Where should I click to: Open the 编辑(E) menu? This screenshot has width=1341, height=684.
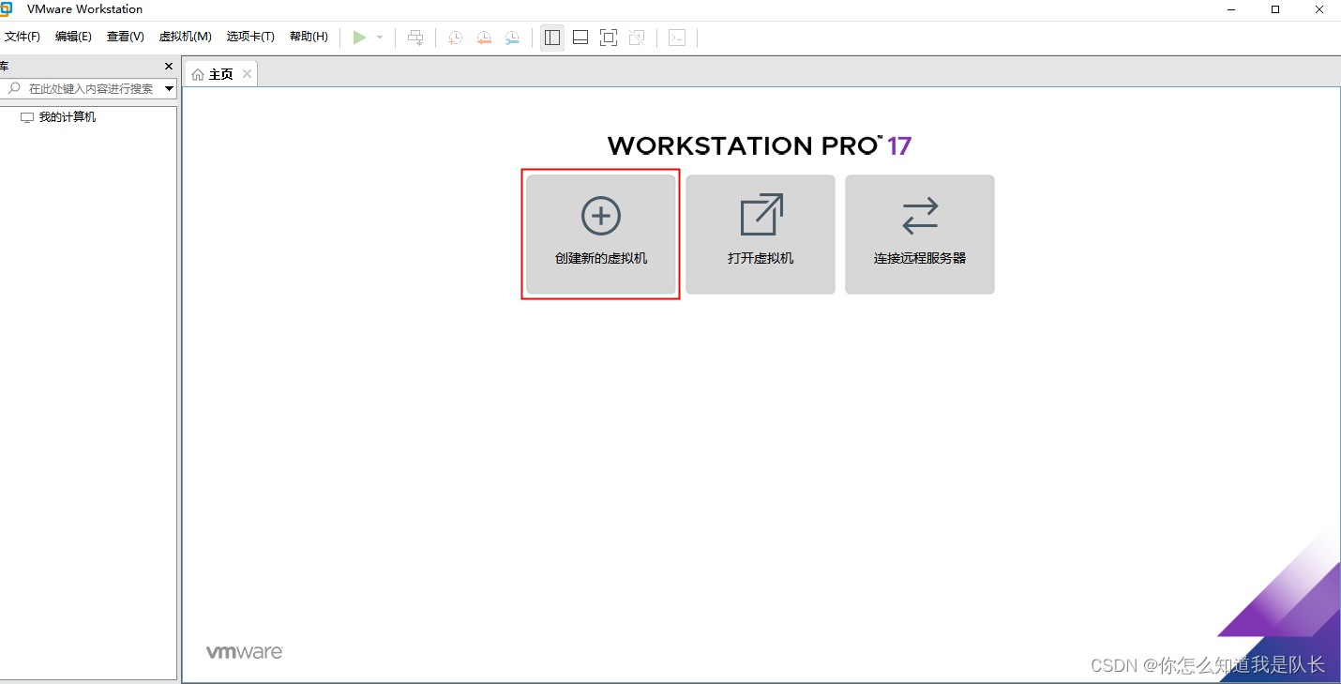click(x=73, y=37)
